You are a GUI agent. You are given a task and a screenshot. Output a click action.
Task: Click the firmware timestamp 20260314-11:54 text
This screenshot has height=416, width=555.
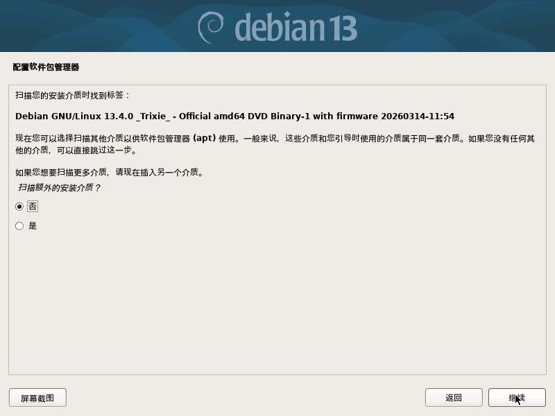[418, 116]
